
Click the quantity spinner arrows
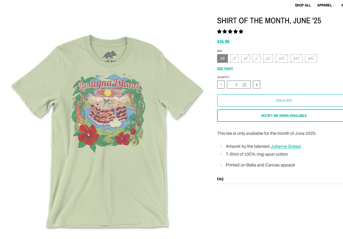click(244, 85)
